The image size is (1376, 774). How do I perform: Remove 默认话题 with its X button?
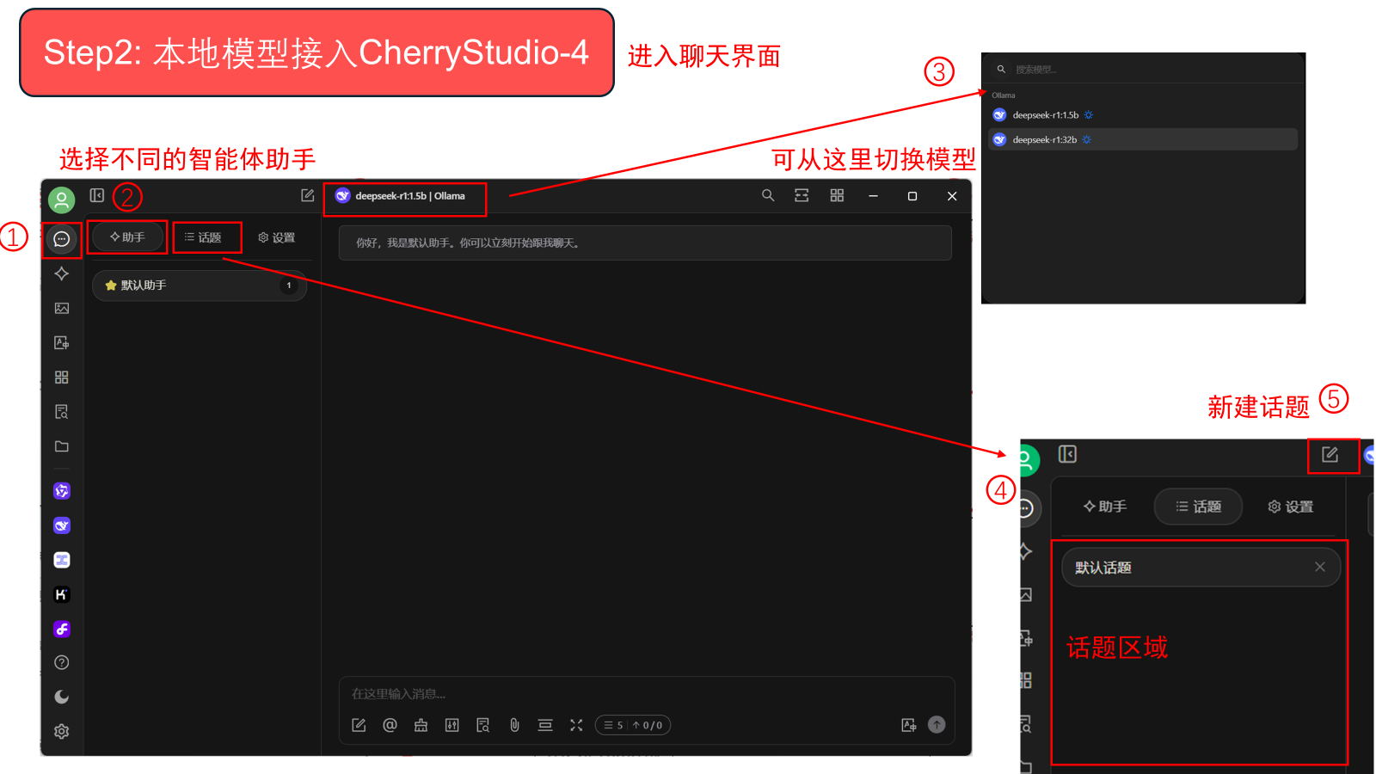1320,567
